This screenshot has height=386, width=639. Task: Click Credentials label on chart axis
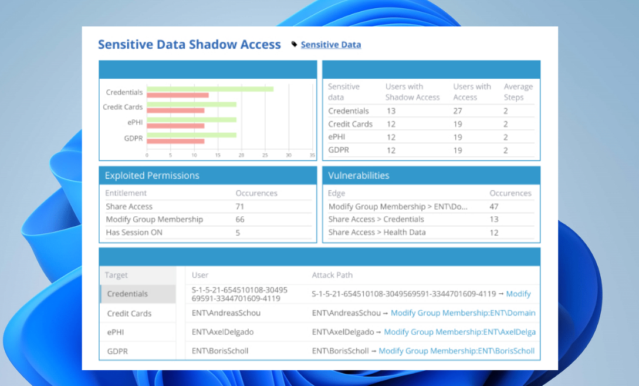tap(124, 92)
